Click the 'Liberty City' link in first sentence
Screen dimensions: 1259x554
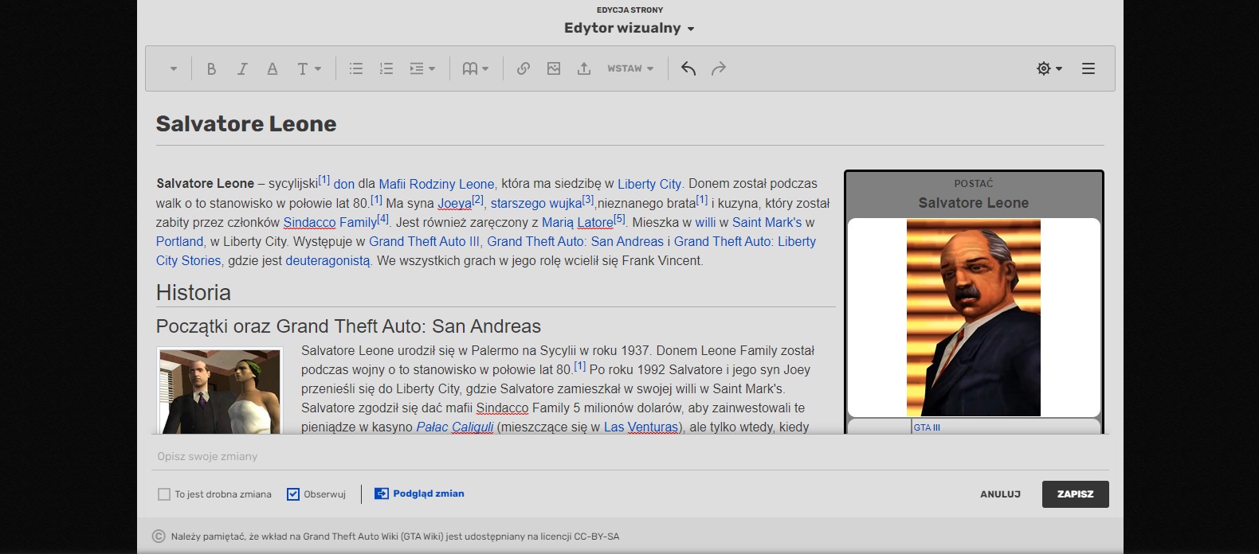649,184
